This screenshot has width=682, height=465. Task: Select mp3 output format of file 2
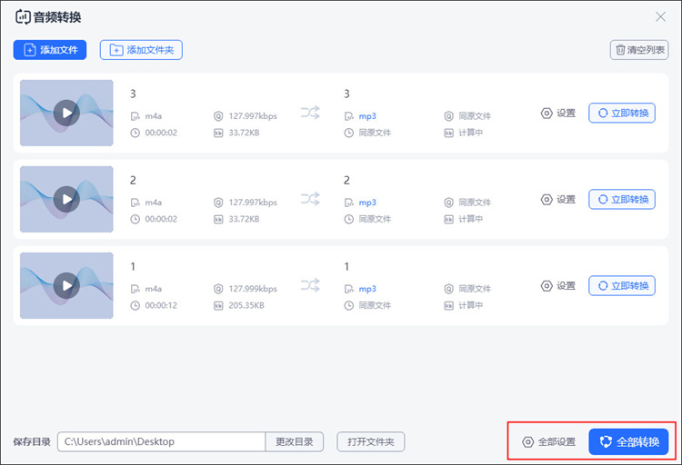click(367, 203)
